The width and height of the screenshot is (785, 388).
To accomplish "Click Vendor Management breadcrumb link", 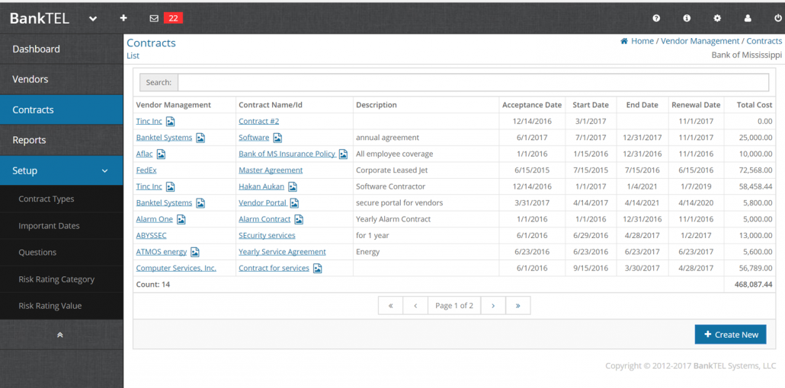I will tap(700, 41).
